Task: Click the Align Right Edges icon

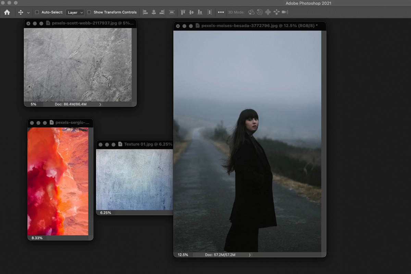Action: pos(162,12)
